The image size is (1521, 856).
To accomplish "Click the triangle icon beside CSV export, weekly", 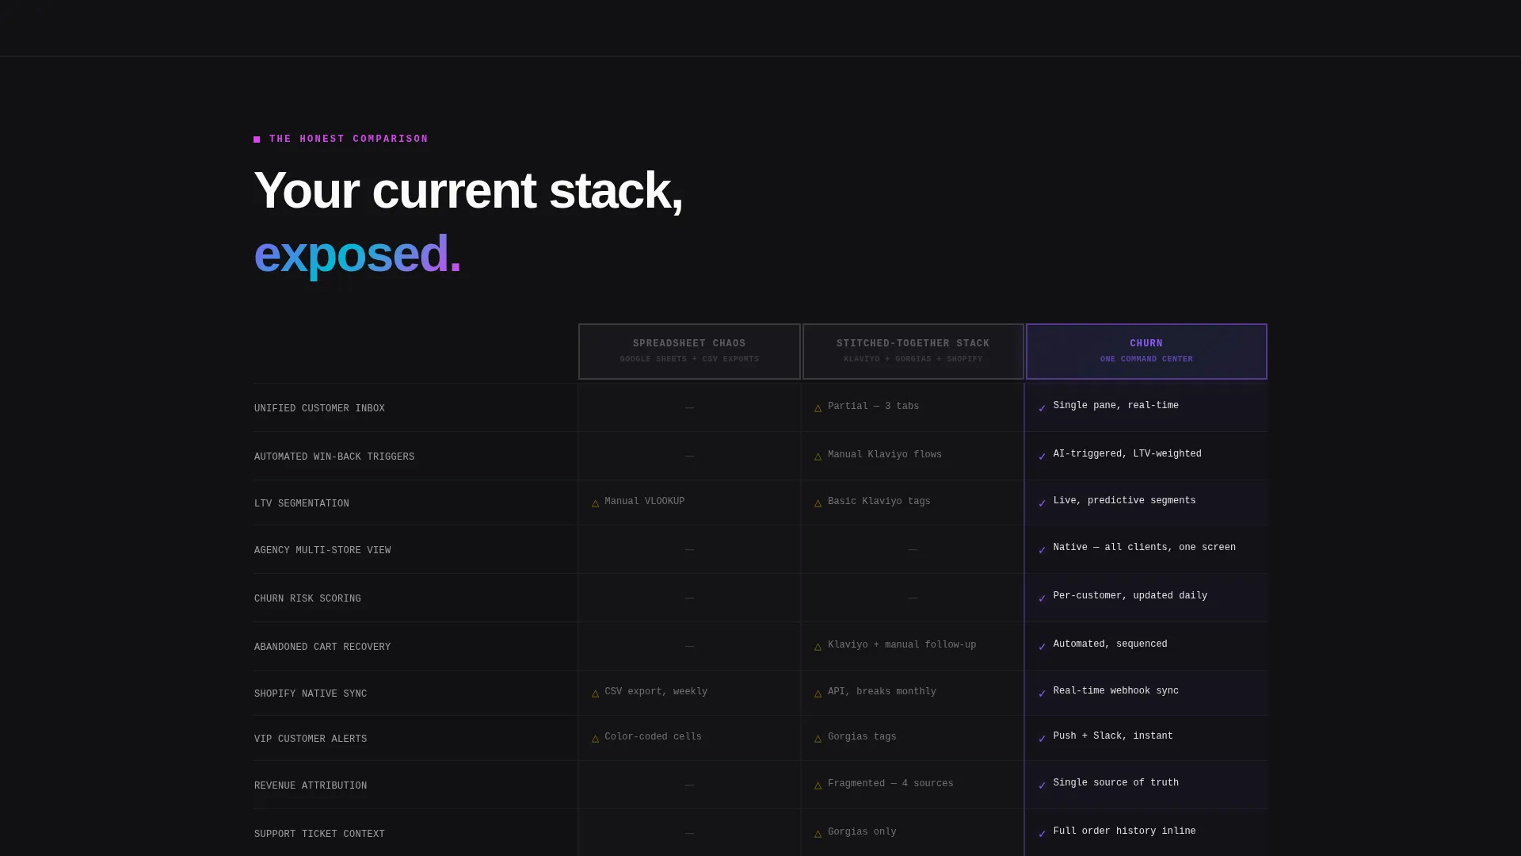I will 595,694.
